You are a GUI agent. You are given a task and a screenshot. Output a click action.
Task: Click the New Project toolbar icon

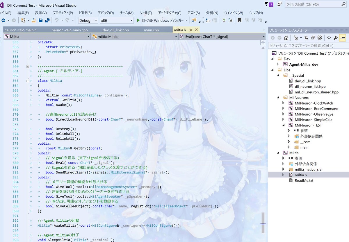pos(23,20)
